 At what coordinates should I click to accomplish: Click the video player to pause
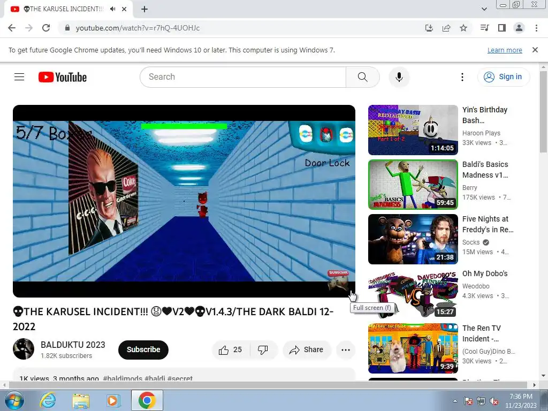click(x=184, y=201)
